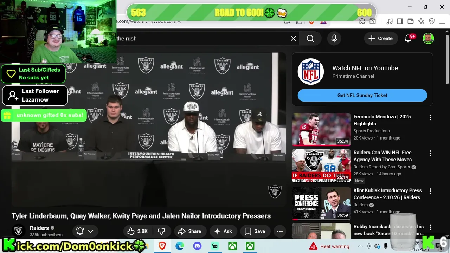Dislike the Raiders video
This screenshot has height=253, width=450.
tap(161, 231)
